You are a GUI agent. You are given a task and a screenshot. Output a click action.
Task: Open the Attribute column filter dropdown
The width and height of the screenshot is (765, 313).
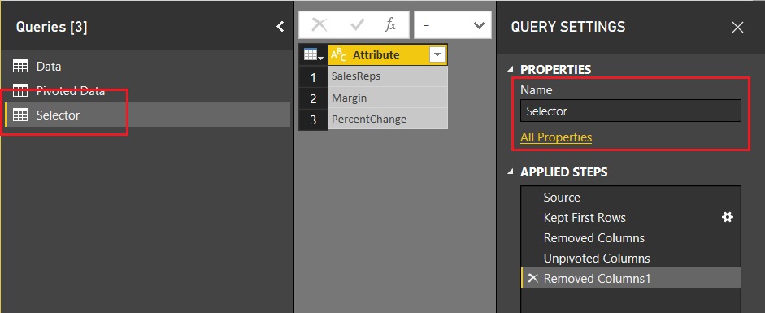[437, 55]
